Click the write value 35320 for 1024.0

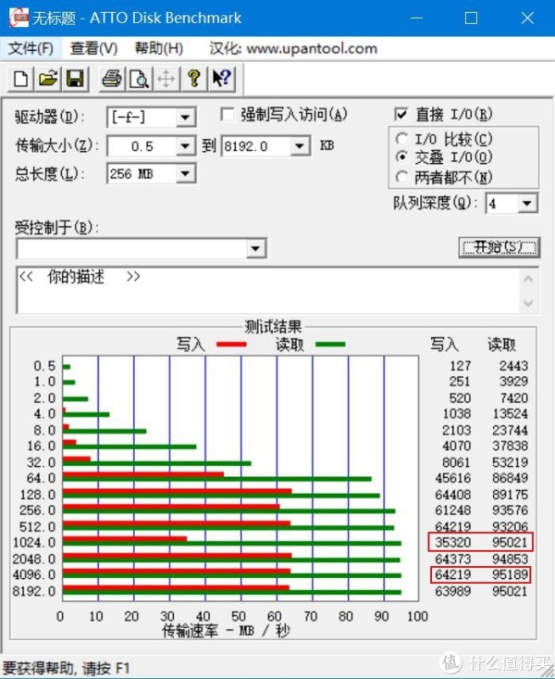pos(453,542)
